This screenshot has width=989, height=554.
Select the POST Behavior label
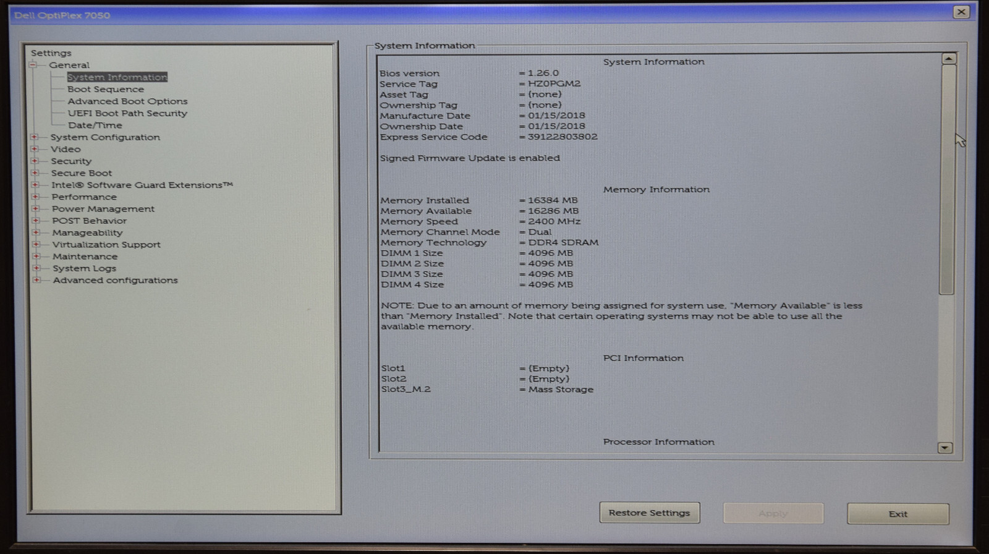click(90, 221)
